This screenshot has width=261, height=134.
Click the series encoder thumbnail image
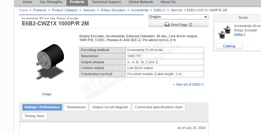click(224, 32)
